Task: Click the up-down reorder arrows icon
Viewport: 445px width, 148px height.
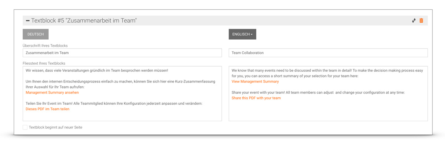Action: tap(413, 21)
